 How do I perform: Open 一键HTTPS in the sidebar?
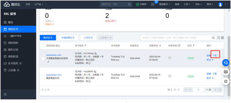(18, 36)
